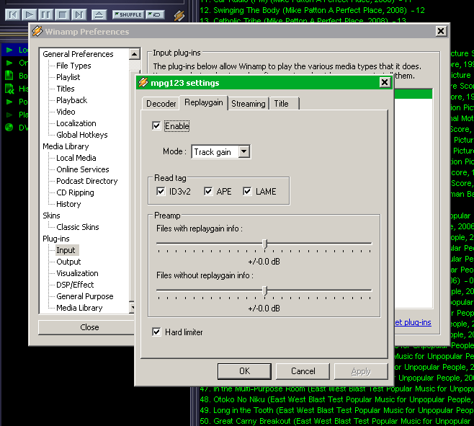
Task: Click playlist entry 50 Great Carny Breakout
Action: tap(335, 421)
